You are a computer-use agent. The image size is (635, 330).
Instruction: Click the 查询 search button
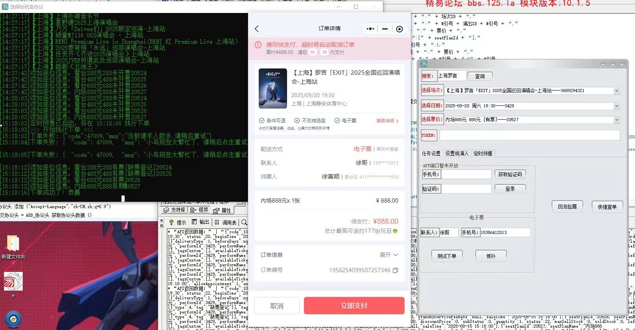[480, 76]
